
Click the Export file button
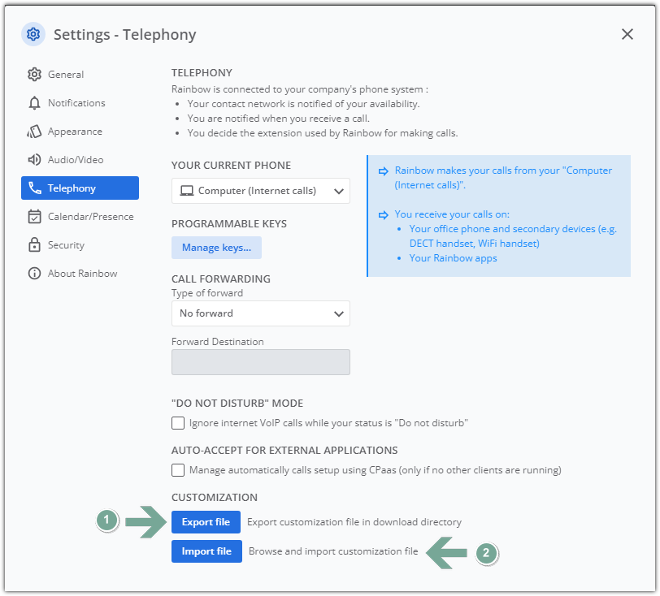pyautogui.click(x=206, y=522)
